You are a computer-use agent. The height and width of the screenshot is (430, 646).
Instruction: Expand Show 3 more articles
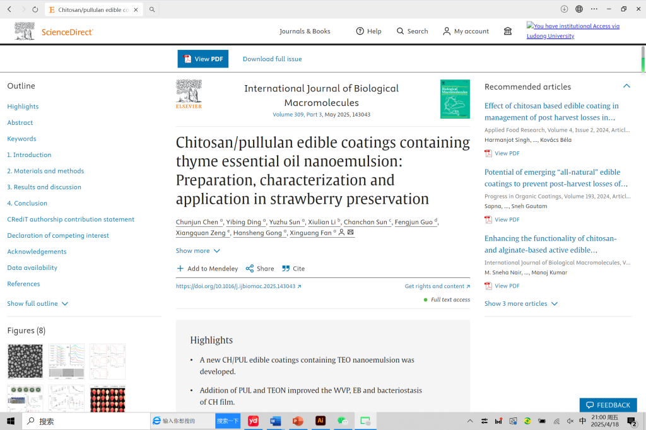click(x=520, y=304)
